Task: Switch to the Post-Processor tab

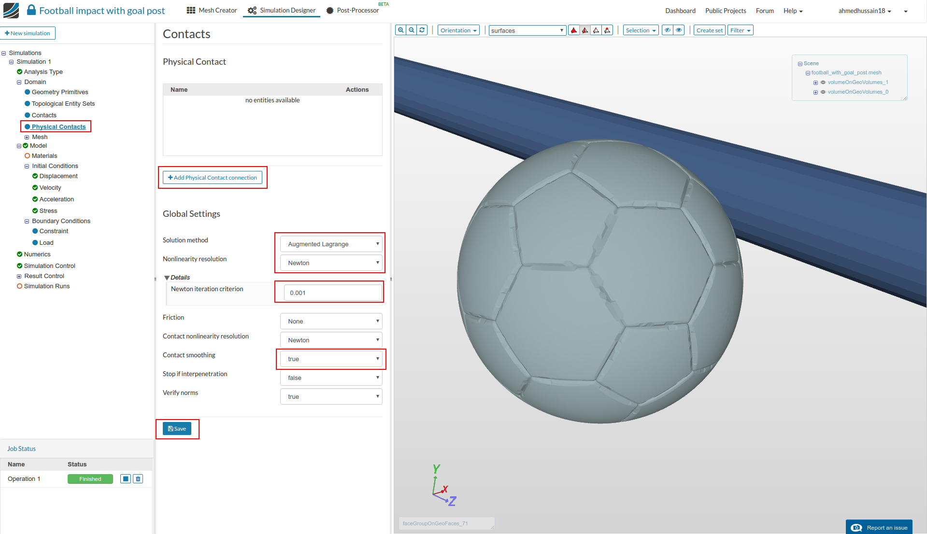Action: coord(353,10)
